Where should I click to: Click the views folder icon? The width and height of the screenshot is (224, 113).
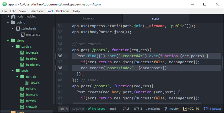(13, 40)
